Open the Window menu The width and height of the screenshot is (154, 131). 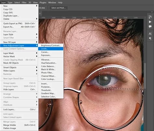pyautogui.click(x=52, y=3)
